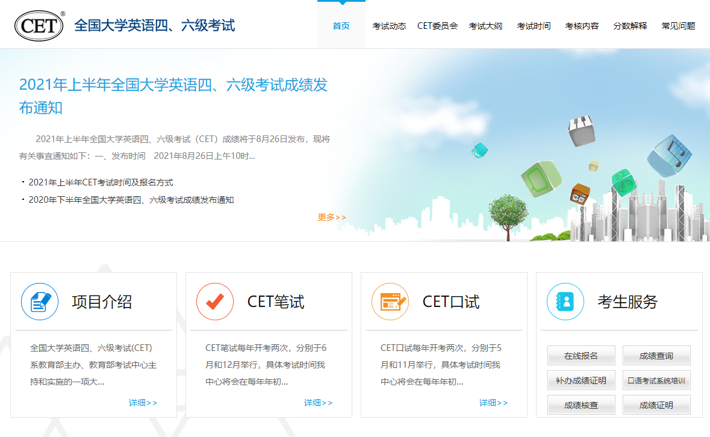Click the 补办成绩证明 button

[581, 380]
